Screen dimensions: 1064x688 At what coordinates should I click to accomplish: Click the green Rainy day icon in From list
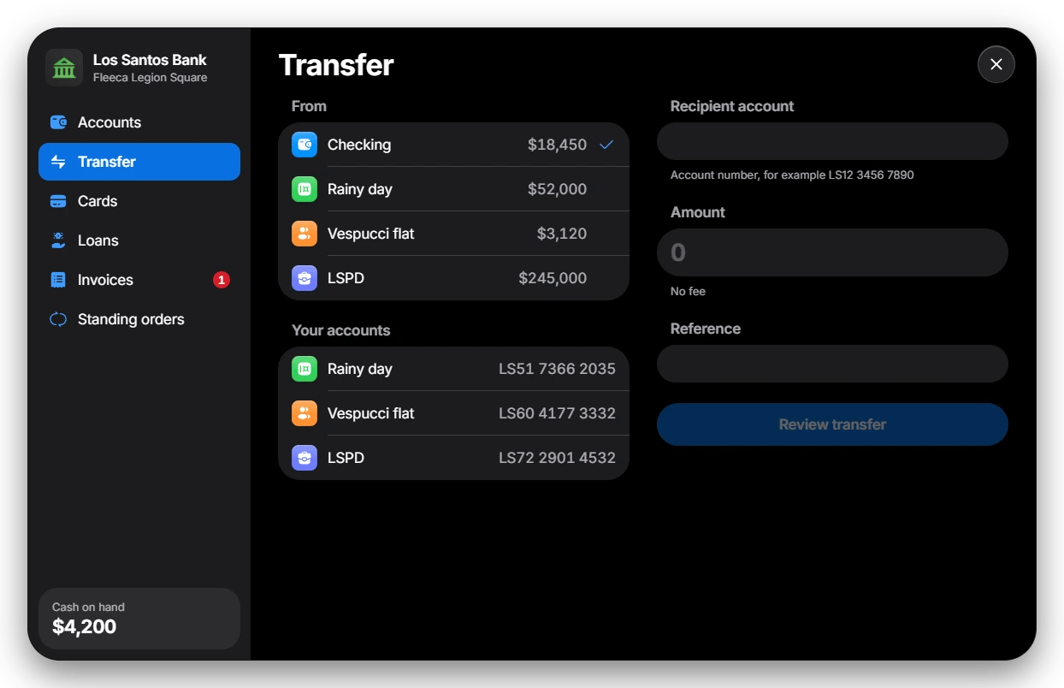304,189
